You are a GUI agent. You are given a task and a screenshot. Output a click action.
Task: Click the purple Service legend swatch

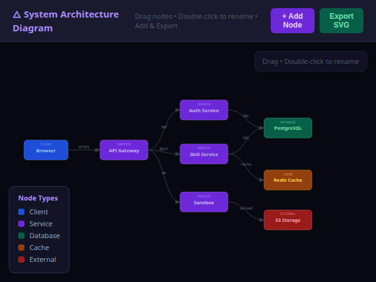pyautogui.click(x=21, y=224)
